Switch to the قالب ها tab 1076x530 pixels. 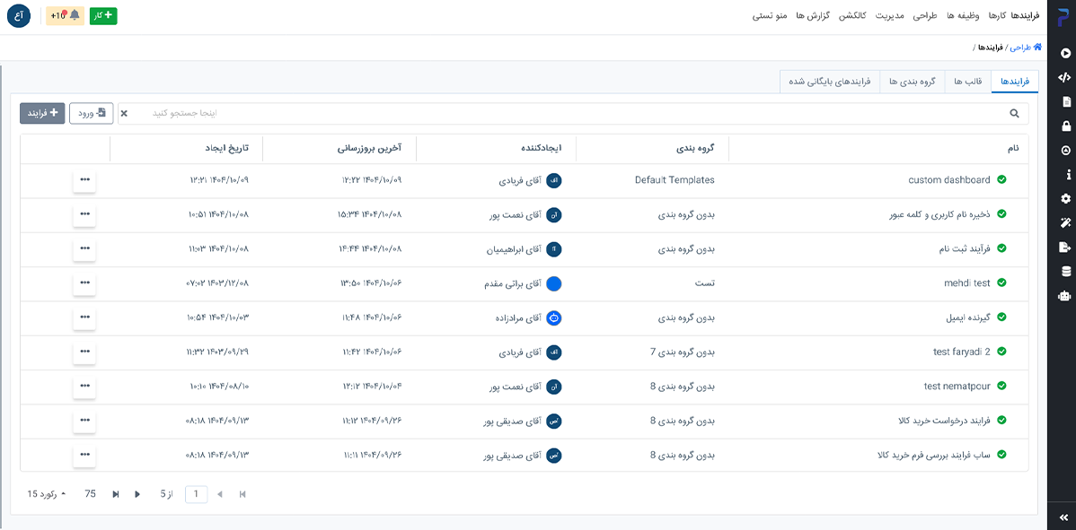click(966, 81)
